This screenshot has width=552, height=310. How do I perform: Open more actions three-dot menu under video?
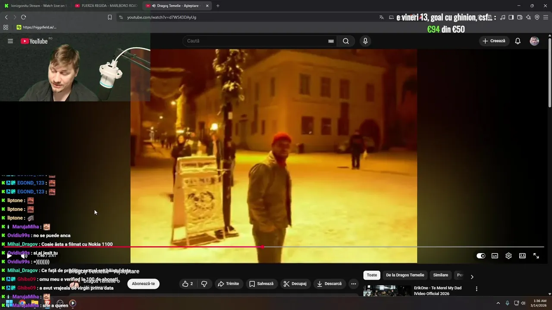click(x=354, y=284)
